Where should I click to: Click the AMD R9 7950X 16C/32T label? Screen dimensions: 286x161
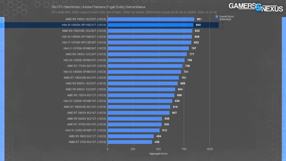pyautogui.click(x=86, y=19)
